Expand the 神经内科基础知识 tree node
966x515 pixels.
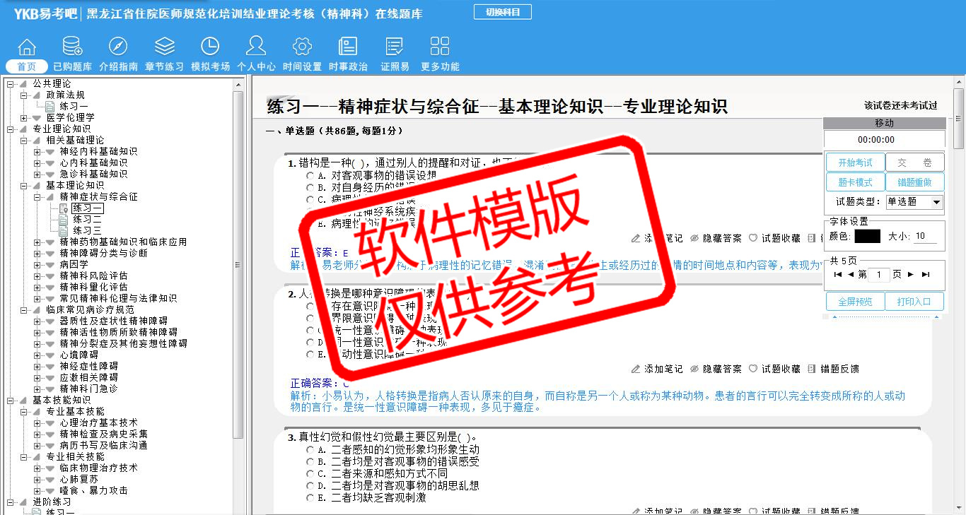click(37, 151)
